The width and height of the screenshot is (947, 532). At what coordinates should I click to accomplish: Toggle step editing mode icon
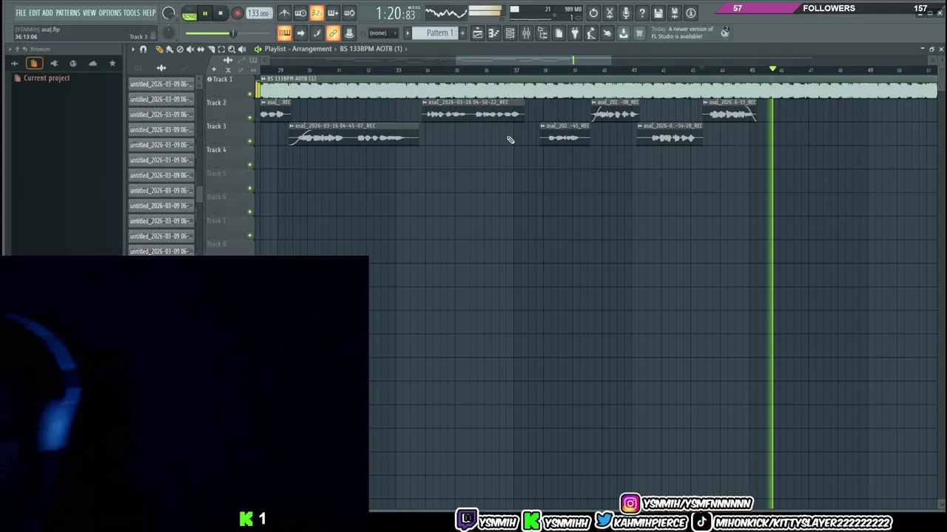[317, 33]
